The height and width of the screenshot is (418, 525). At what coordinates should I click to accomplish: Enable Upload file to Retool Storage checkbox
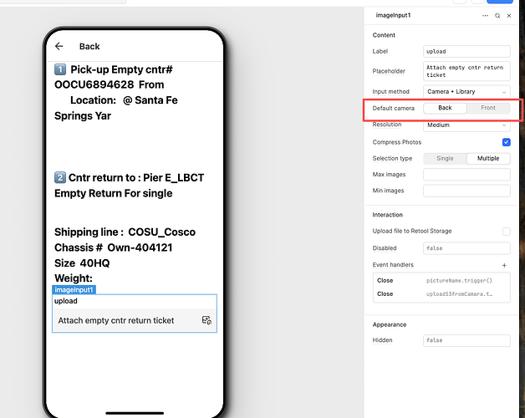click(506, 231)
